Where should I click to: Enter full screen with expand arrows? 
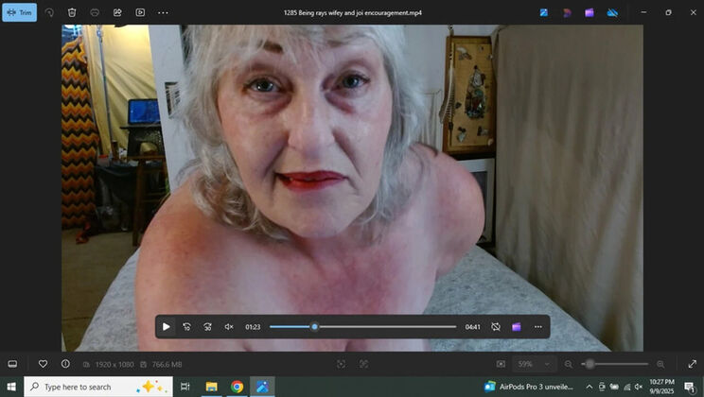pyautogui.click(x=692, y=364)
